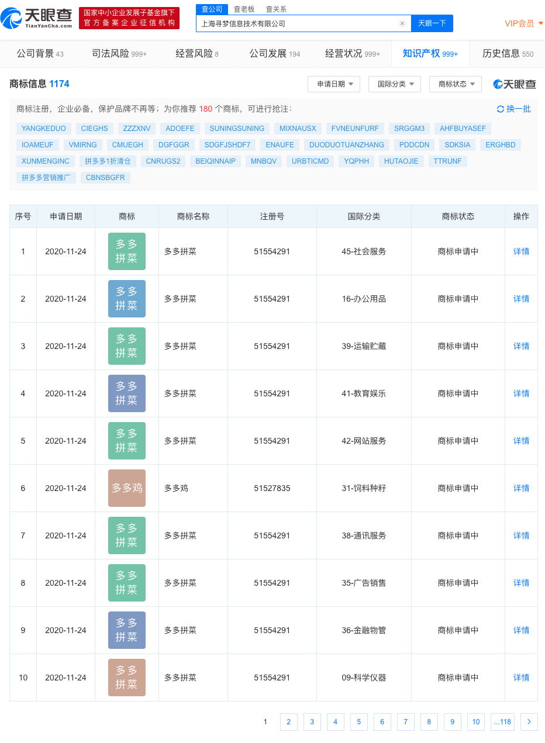Viewport: 545px width, 743px height.
Task: Open the row 2 blue 多多拼菜 trademark image
Action: [127, 299]
